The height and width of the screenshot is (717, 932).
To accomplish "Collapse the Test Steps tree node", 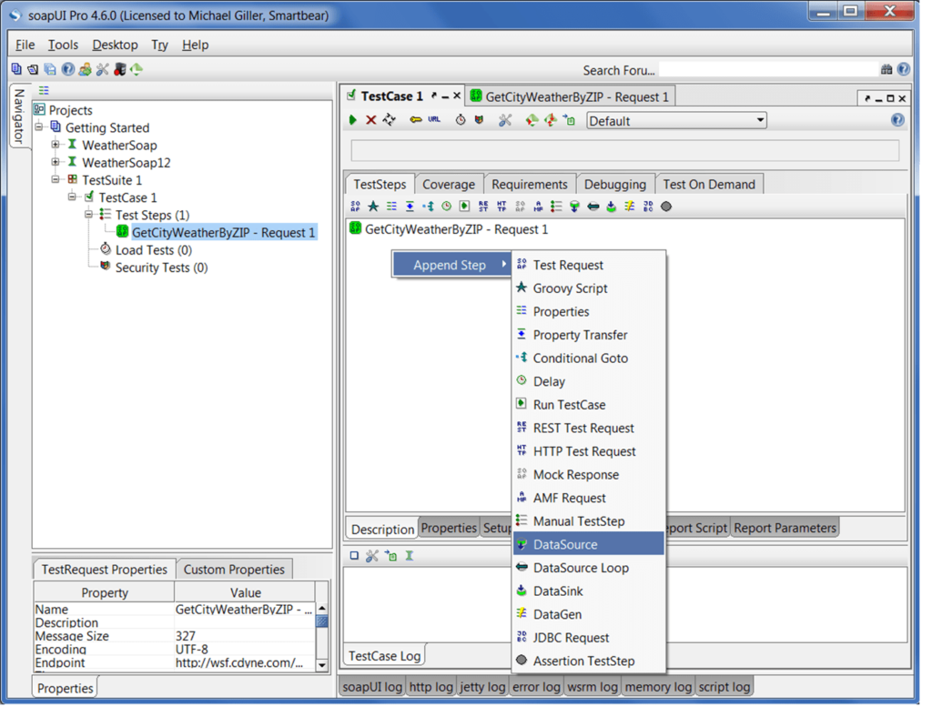I will (x=89, y=215).
